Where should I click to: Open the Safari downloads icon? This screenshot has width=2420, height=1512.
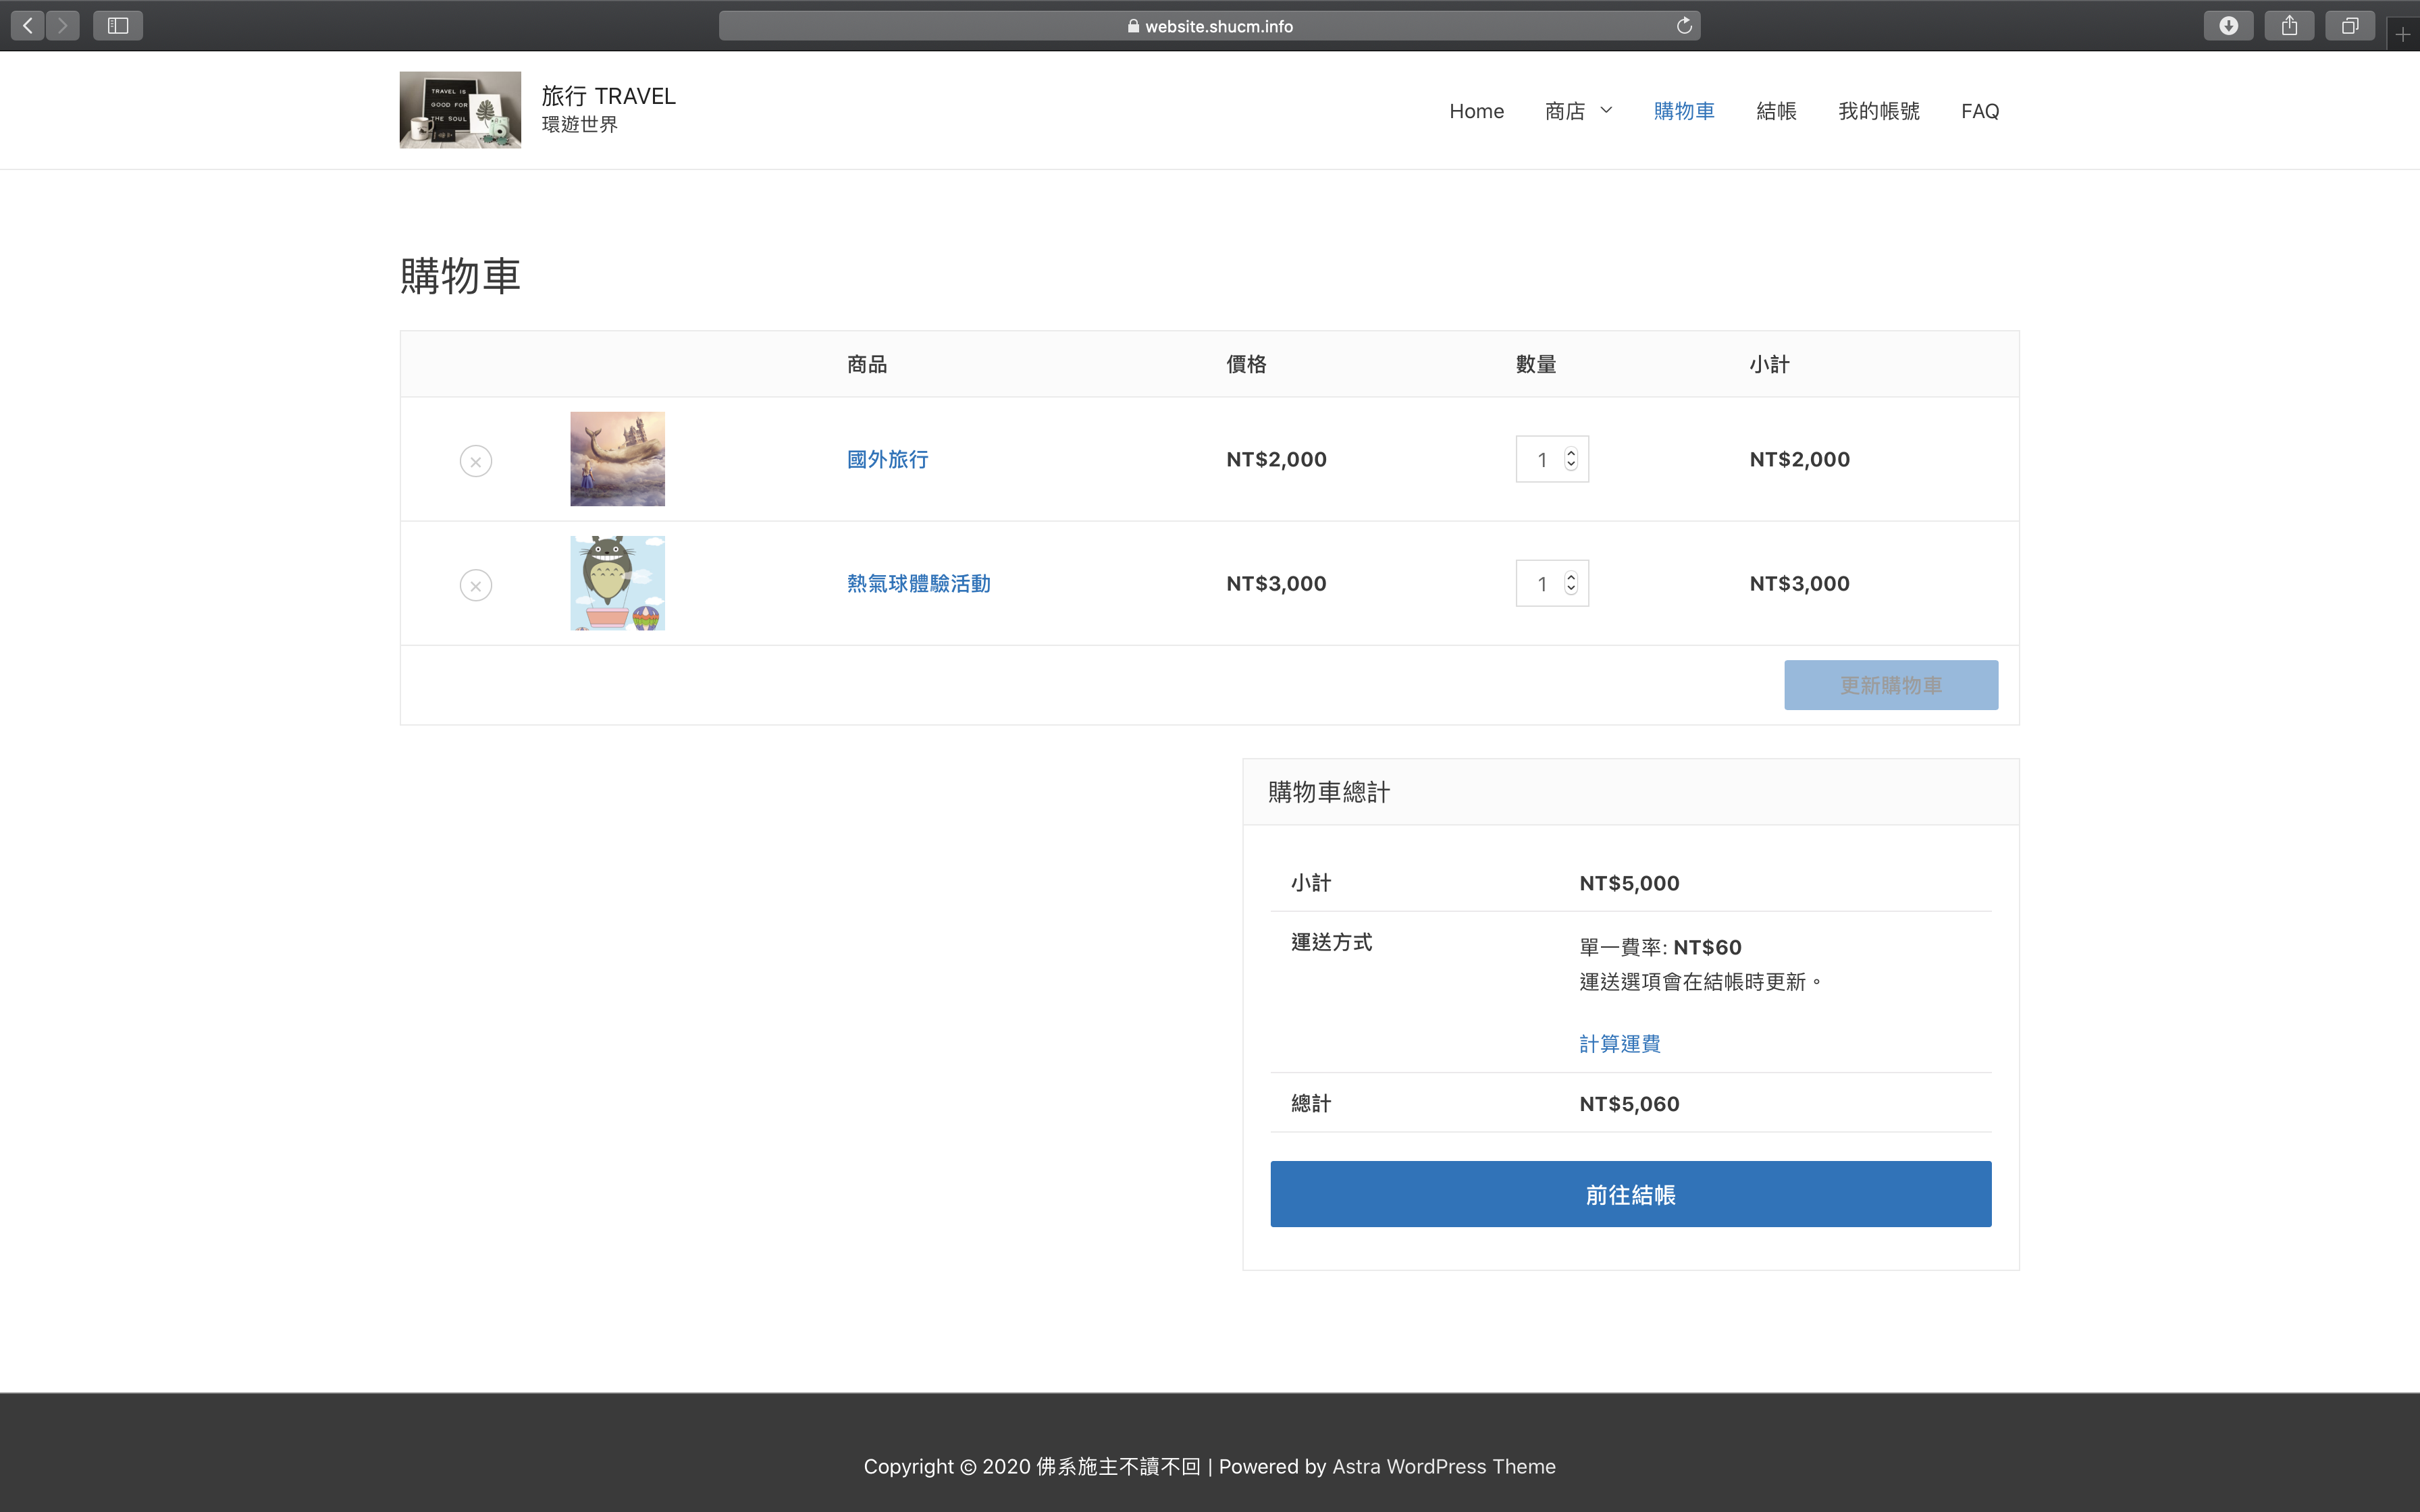click(2228, 26)
